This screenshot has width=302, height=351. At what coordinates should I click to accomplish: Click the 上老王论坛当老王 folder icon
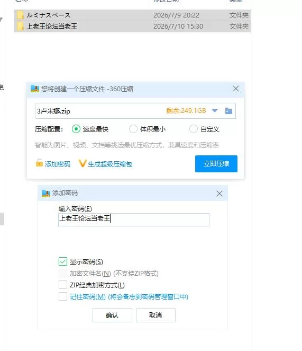[x=20, y=26]
